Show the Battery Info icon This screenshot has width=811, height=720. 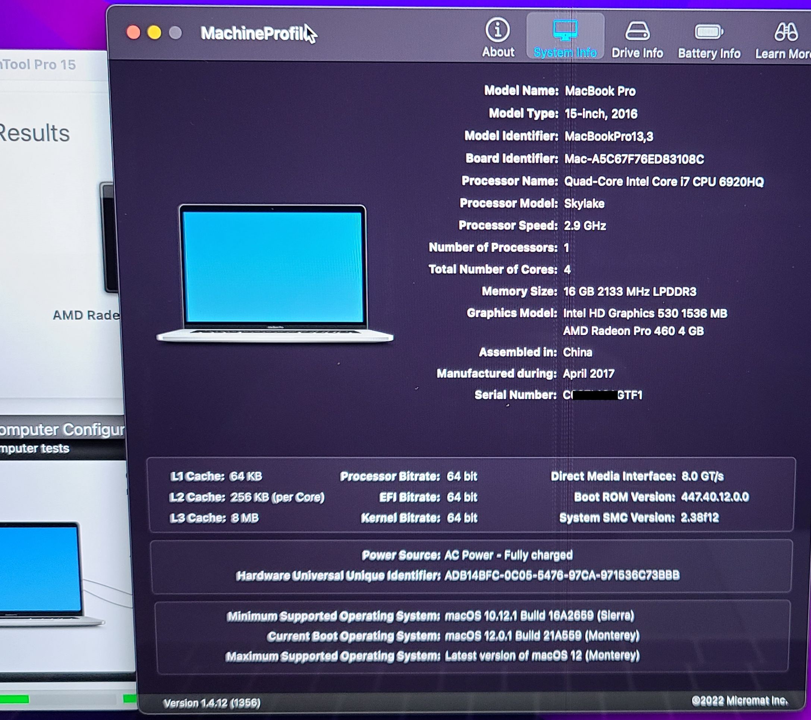pyautogui.click(x=708, y=32)
